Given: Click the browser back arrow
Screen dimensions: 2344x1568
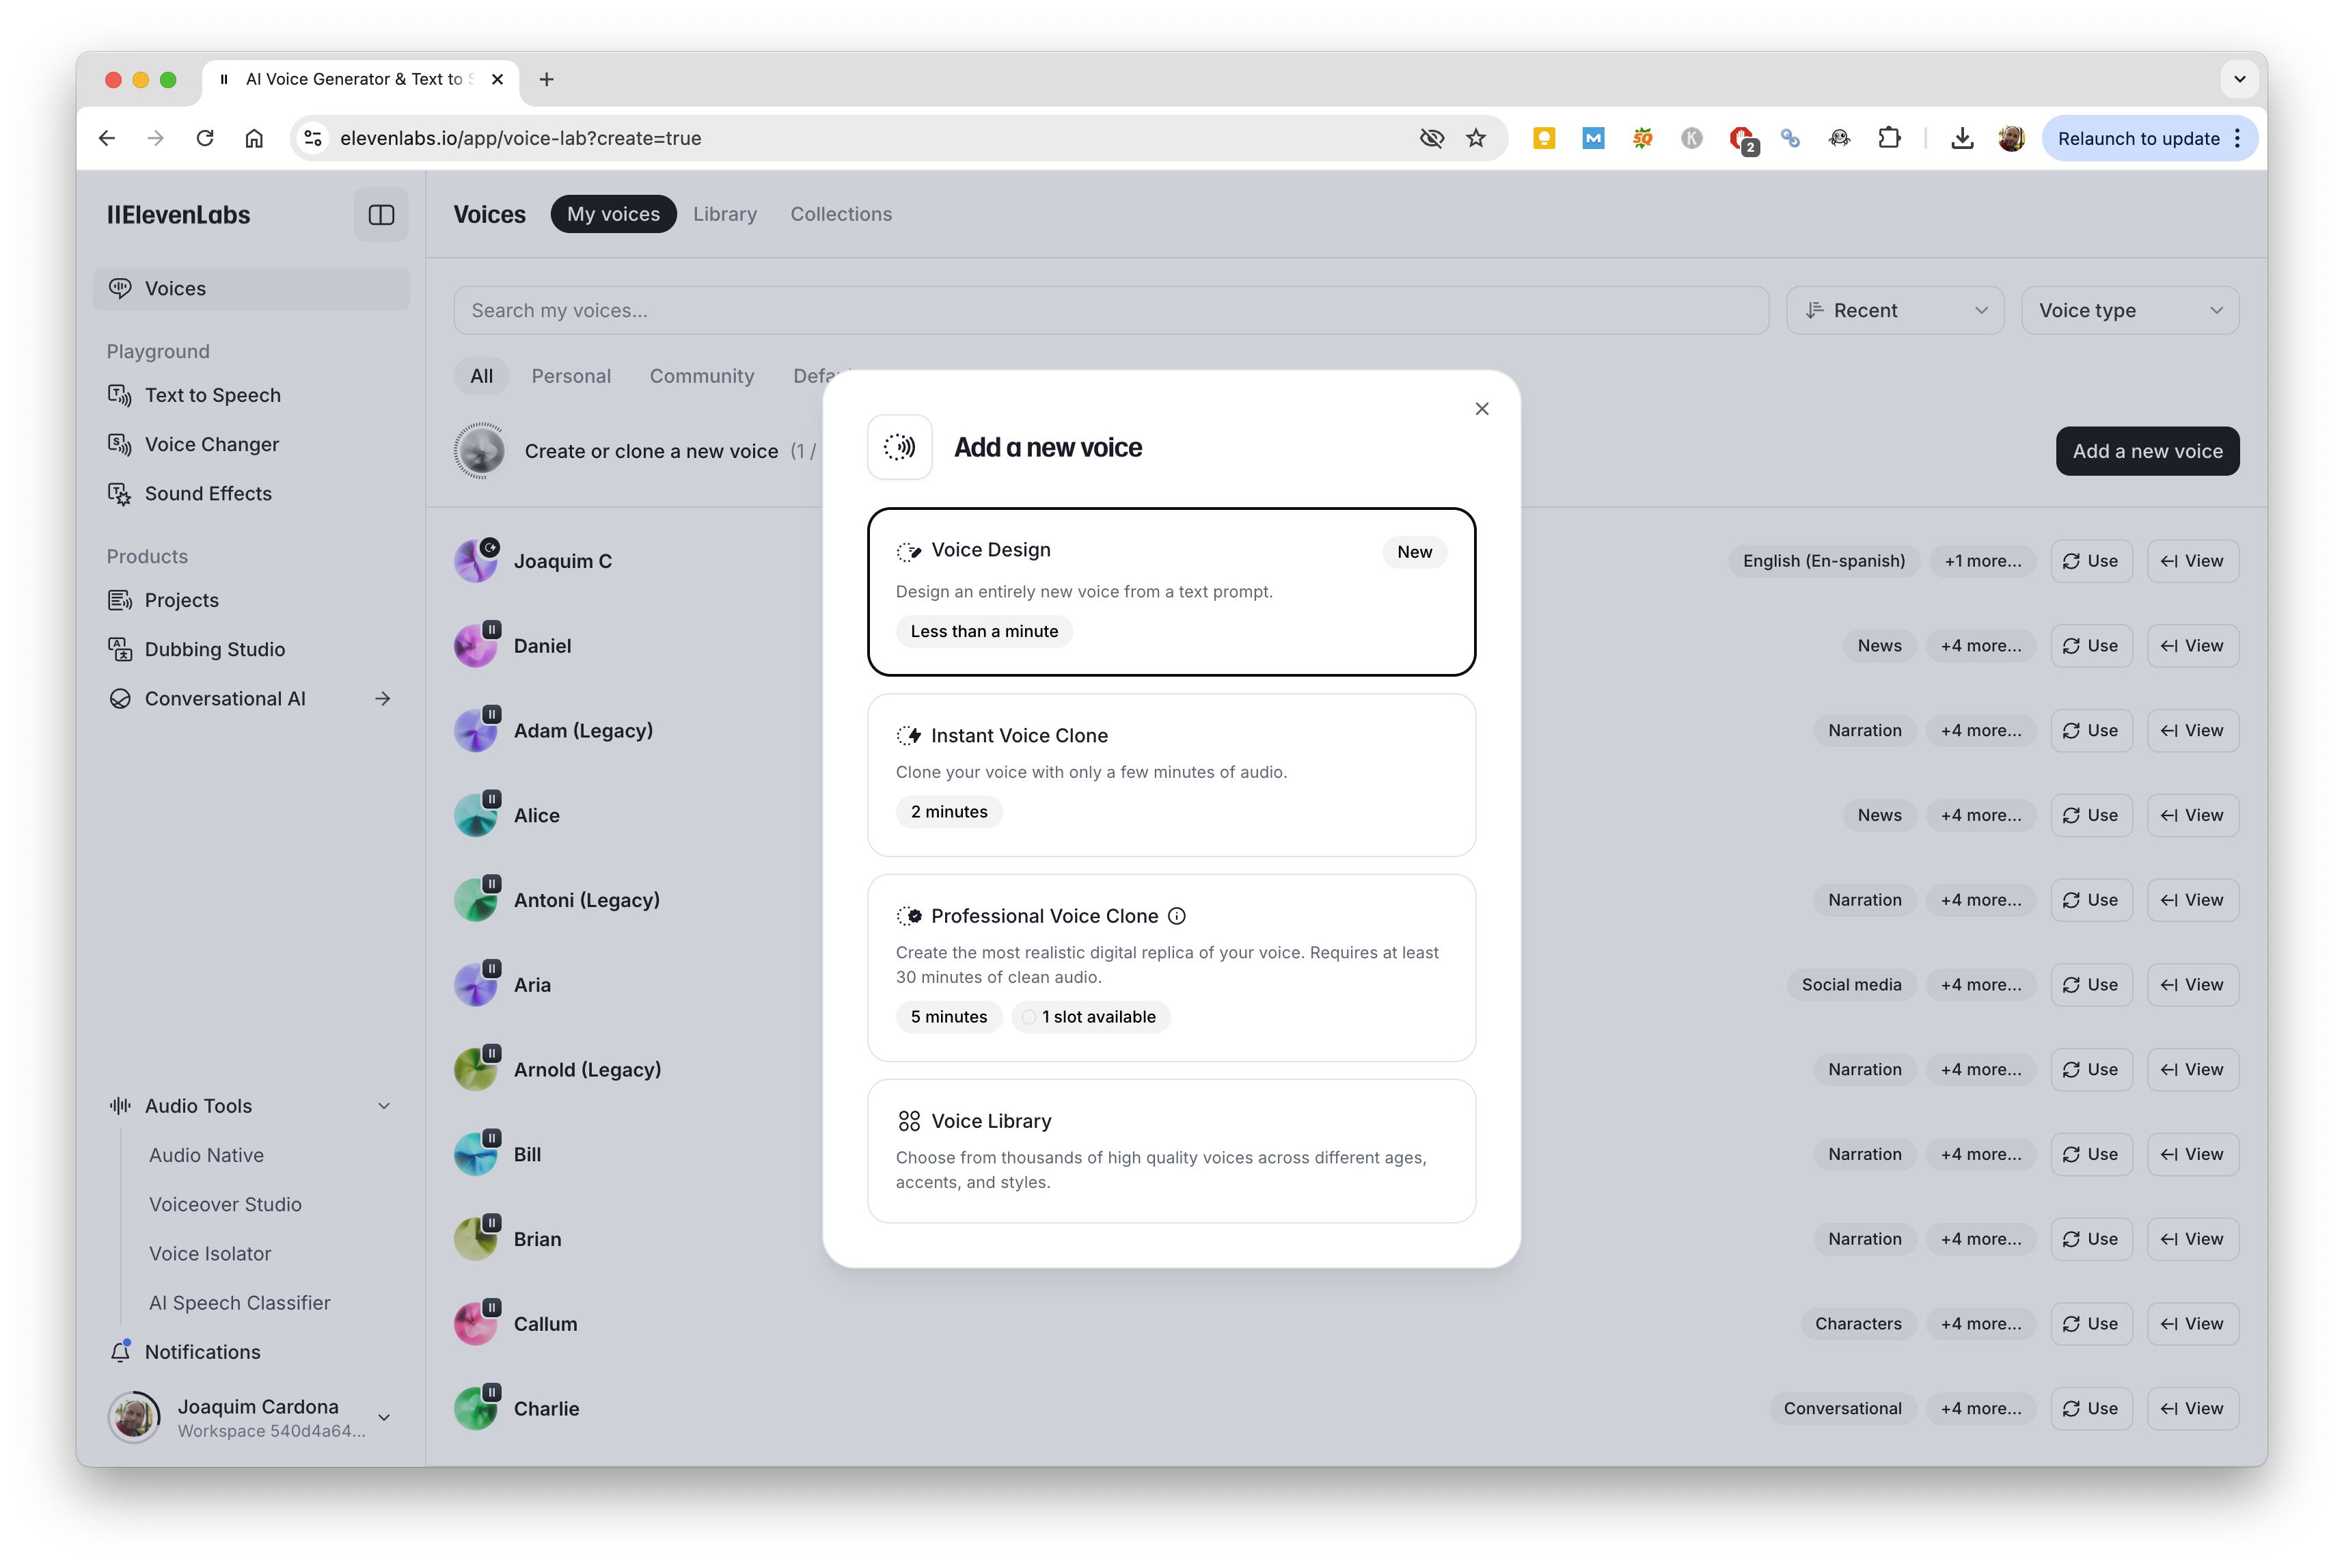Looking at the screenshot, I should pyautogui.click(x=107, y=138).
